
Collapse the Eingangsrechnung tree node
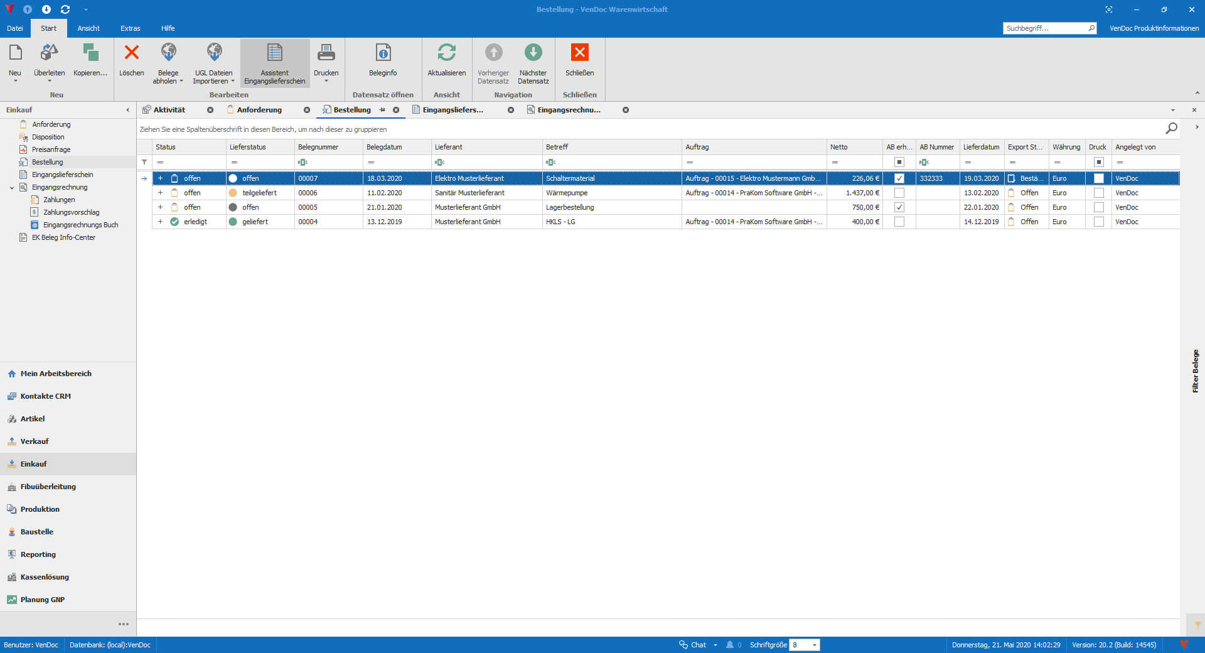tap(12, 188)
